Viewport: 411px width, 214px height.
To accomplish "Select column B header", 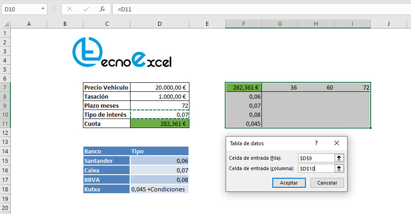I will coord(65,24).
